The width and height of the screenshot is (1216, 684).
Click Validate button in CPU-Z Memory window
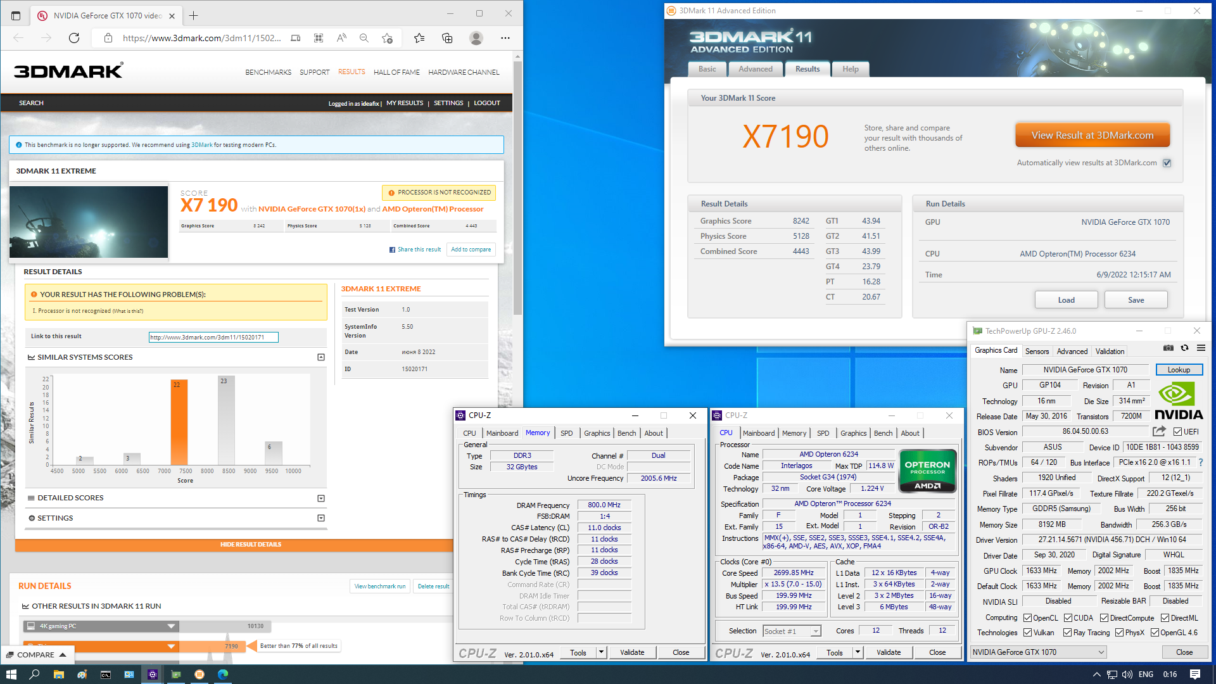631,652
